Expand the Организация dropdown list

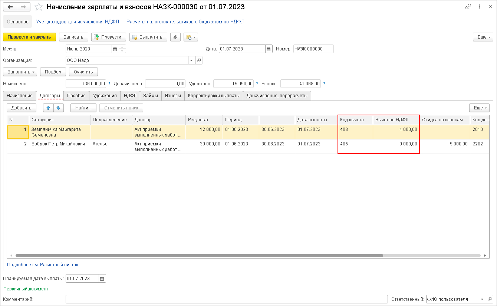(x=191, y=60)
